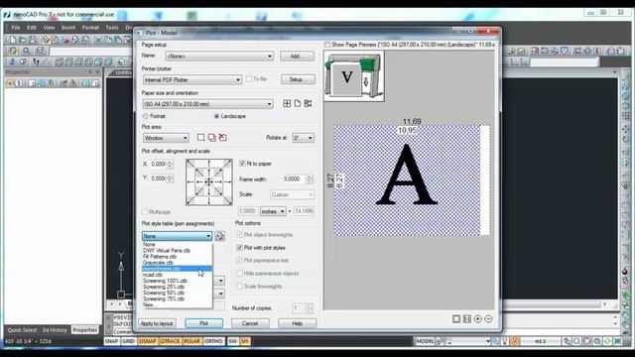Select Grayscale.ctb in the list
The height and width of the screenshot is (357, 635).
[177, 263]
